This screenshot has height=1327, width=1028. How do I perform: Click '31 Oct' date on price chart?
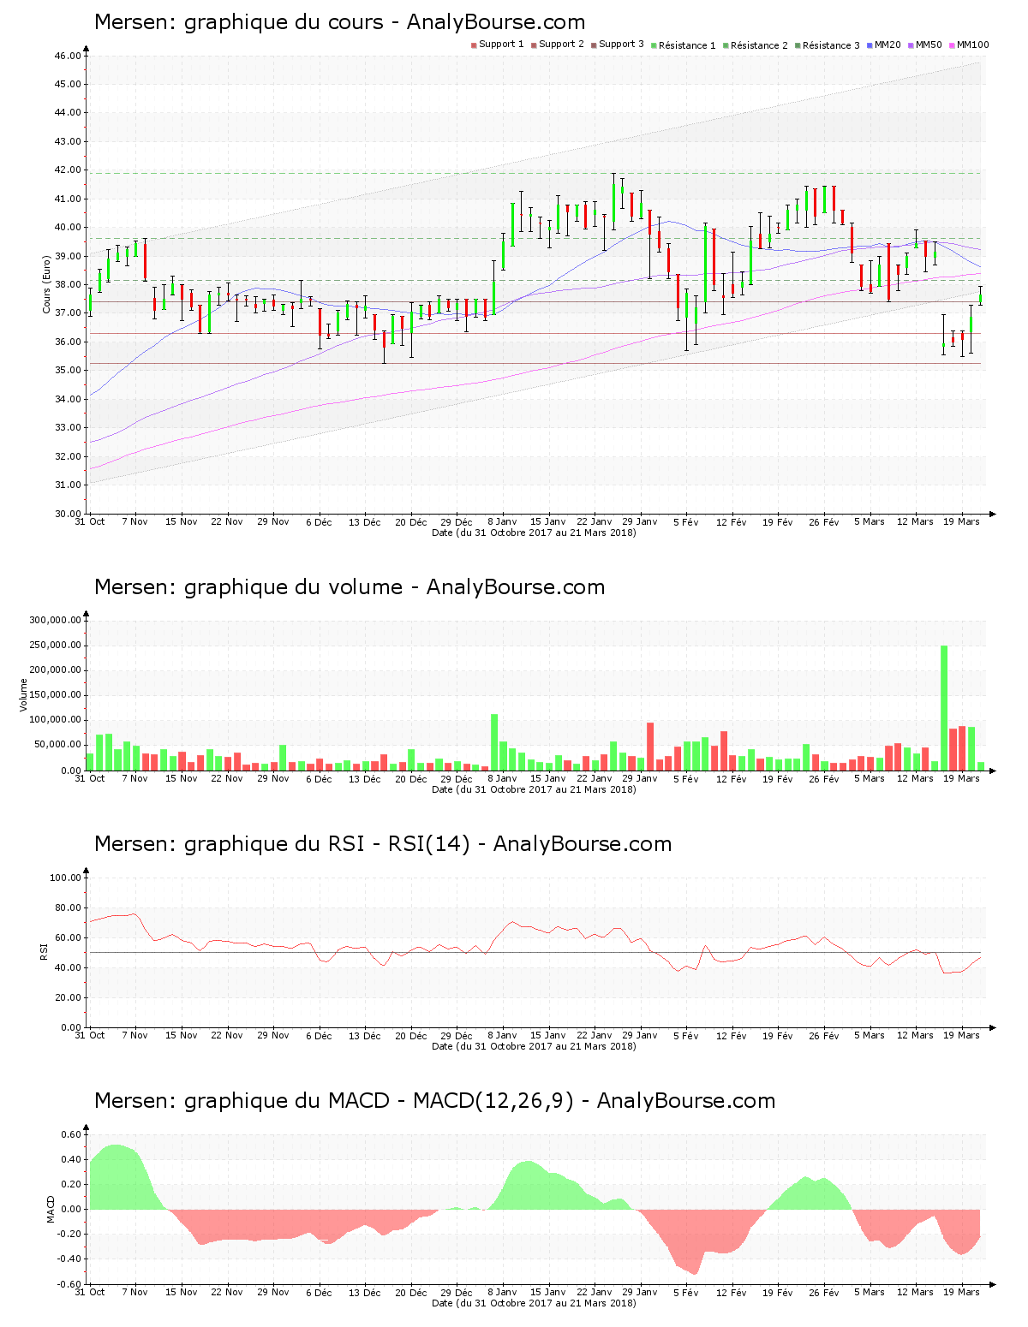pyautogui.click(x=90, y=522)
